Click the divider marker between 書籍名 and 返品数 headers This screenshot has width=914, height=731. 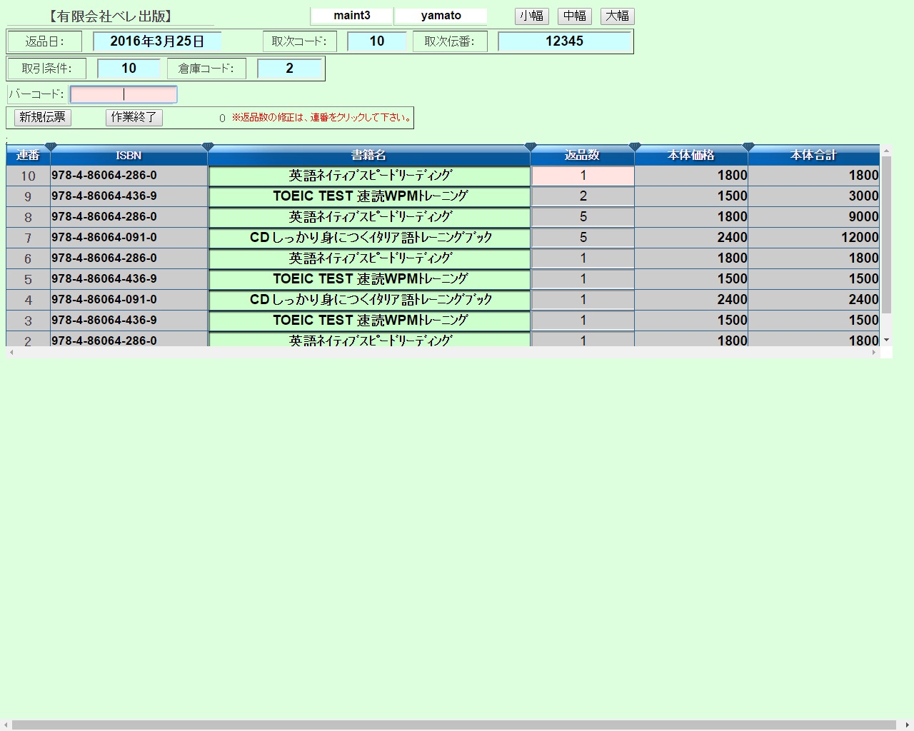[531, 147]
